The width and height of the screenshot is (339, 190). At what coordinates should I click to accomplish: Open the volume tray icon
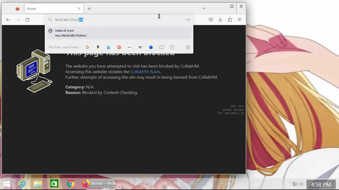click(301, 184)
